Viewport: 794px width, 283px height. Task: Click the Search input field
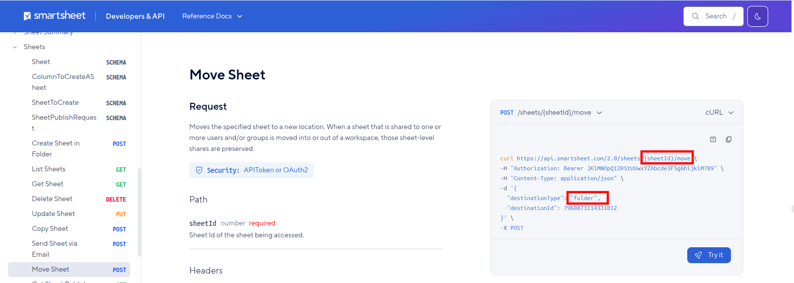[713, 16]
